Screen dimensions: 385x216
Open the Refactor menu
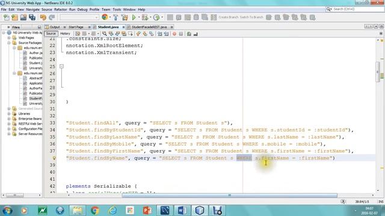(x=60, y=10)
